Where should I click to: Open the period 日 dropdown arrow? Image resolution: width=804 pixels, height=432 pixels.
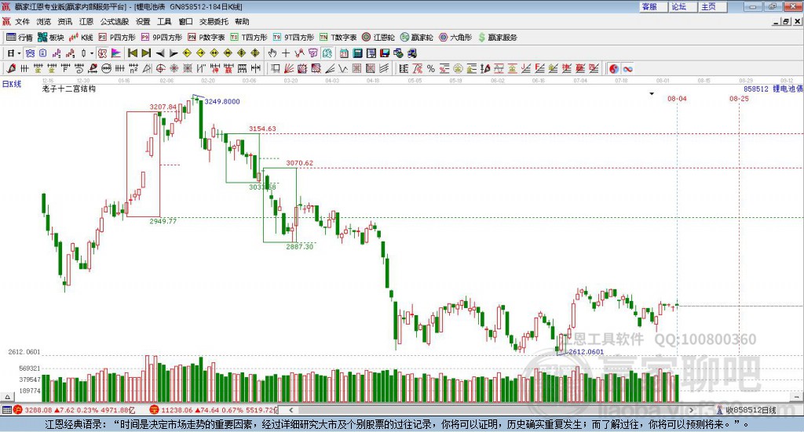[x=19, y=53]
